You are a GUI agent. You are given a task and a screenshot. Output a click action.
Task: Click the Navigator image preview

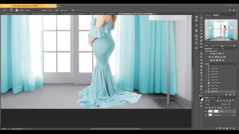(x=221, y=30)
